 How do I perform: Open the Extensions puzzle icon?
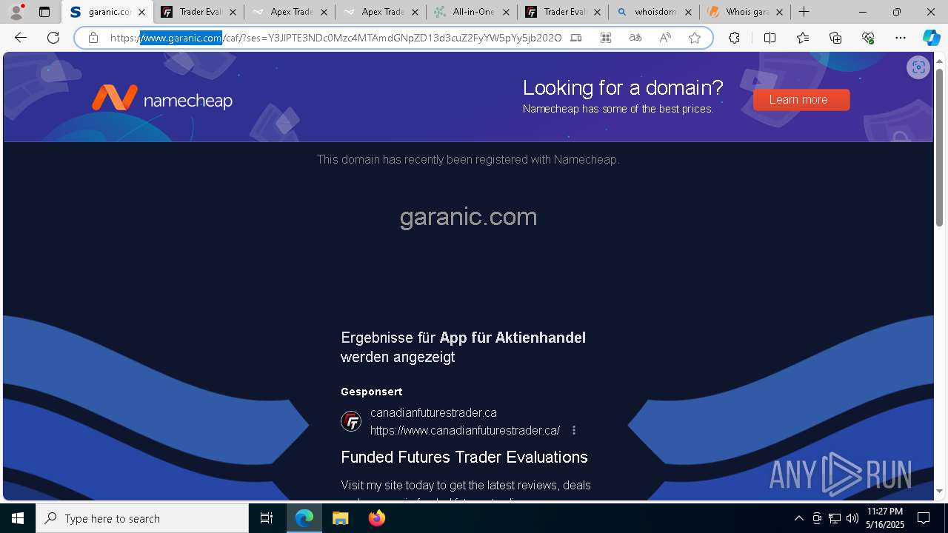[x=734, y=38]
